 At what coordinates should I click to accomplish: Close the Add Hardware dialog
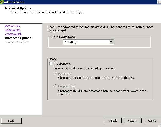159,2
